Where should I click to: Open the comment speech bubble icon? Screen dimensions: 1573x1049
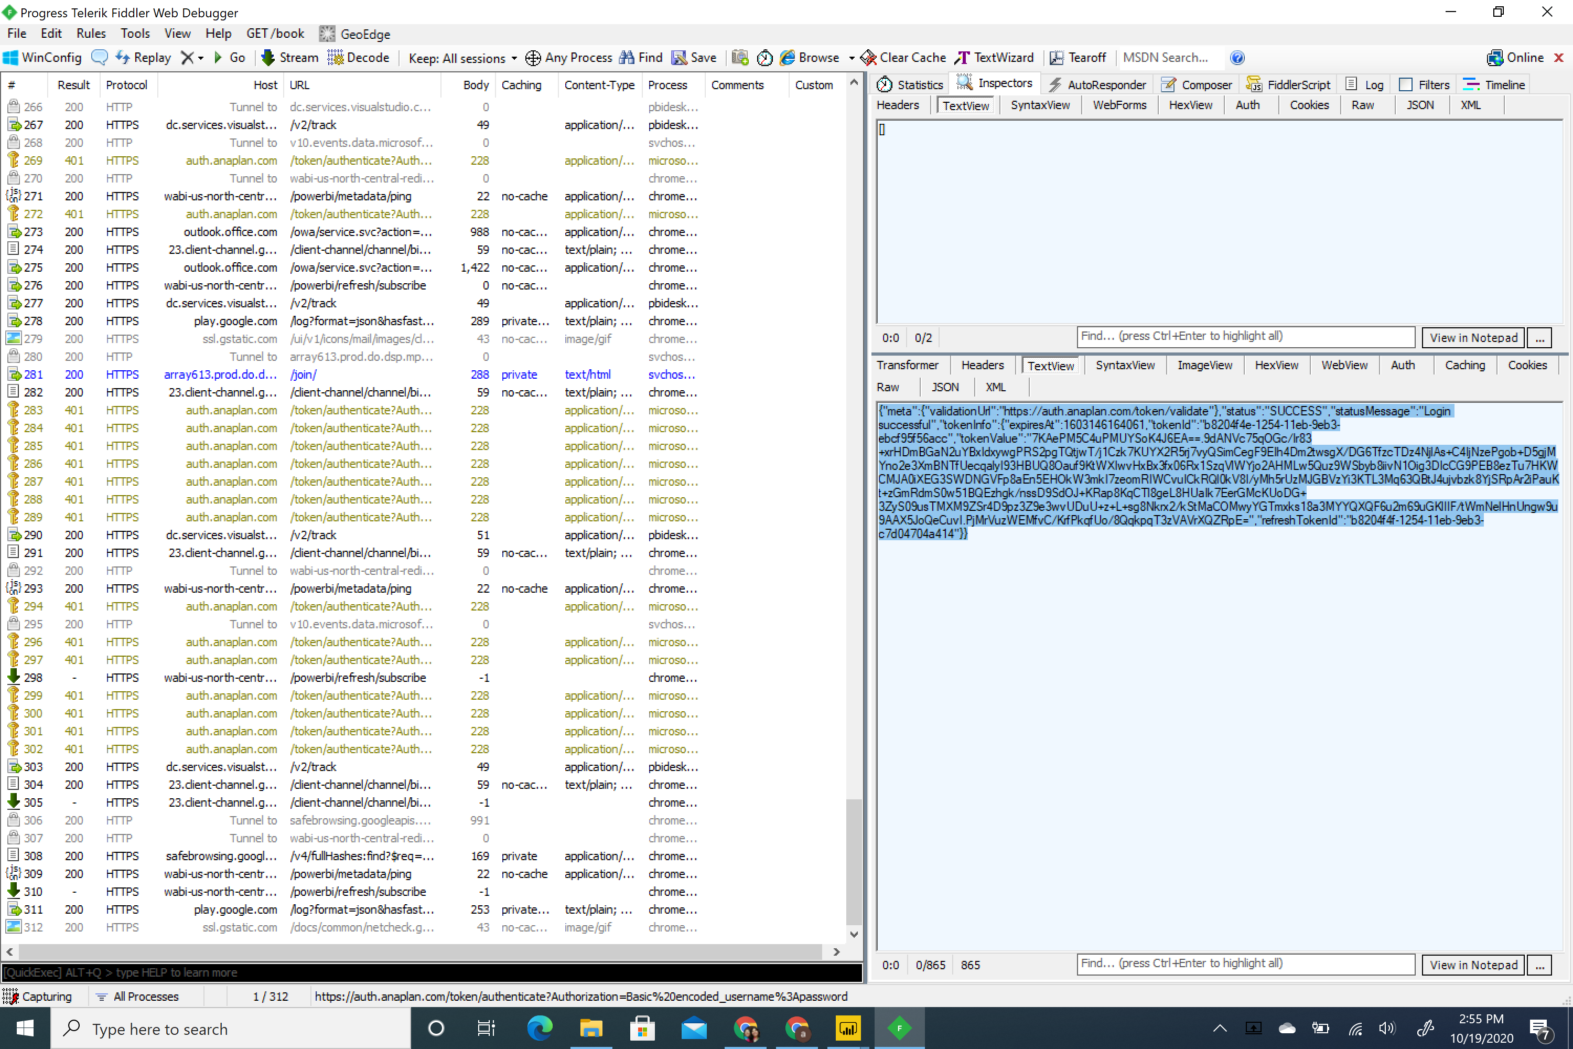click(99, 58)
